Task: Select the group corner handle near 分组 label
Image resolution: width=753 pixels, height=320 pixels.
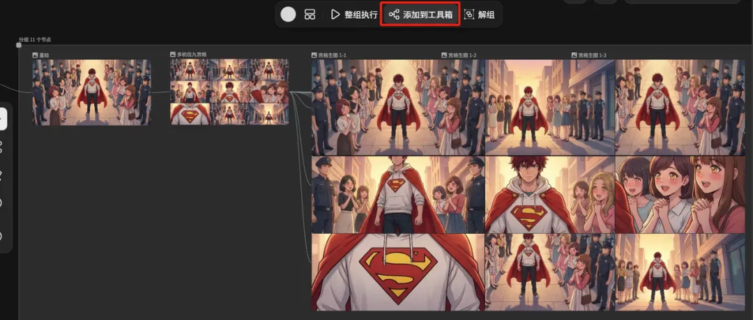Action: coord(19,45)
